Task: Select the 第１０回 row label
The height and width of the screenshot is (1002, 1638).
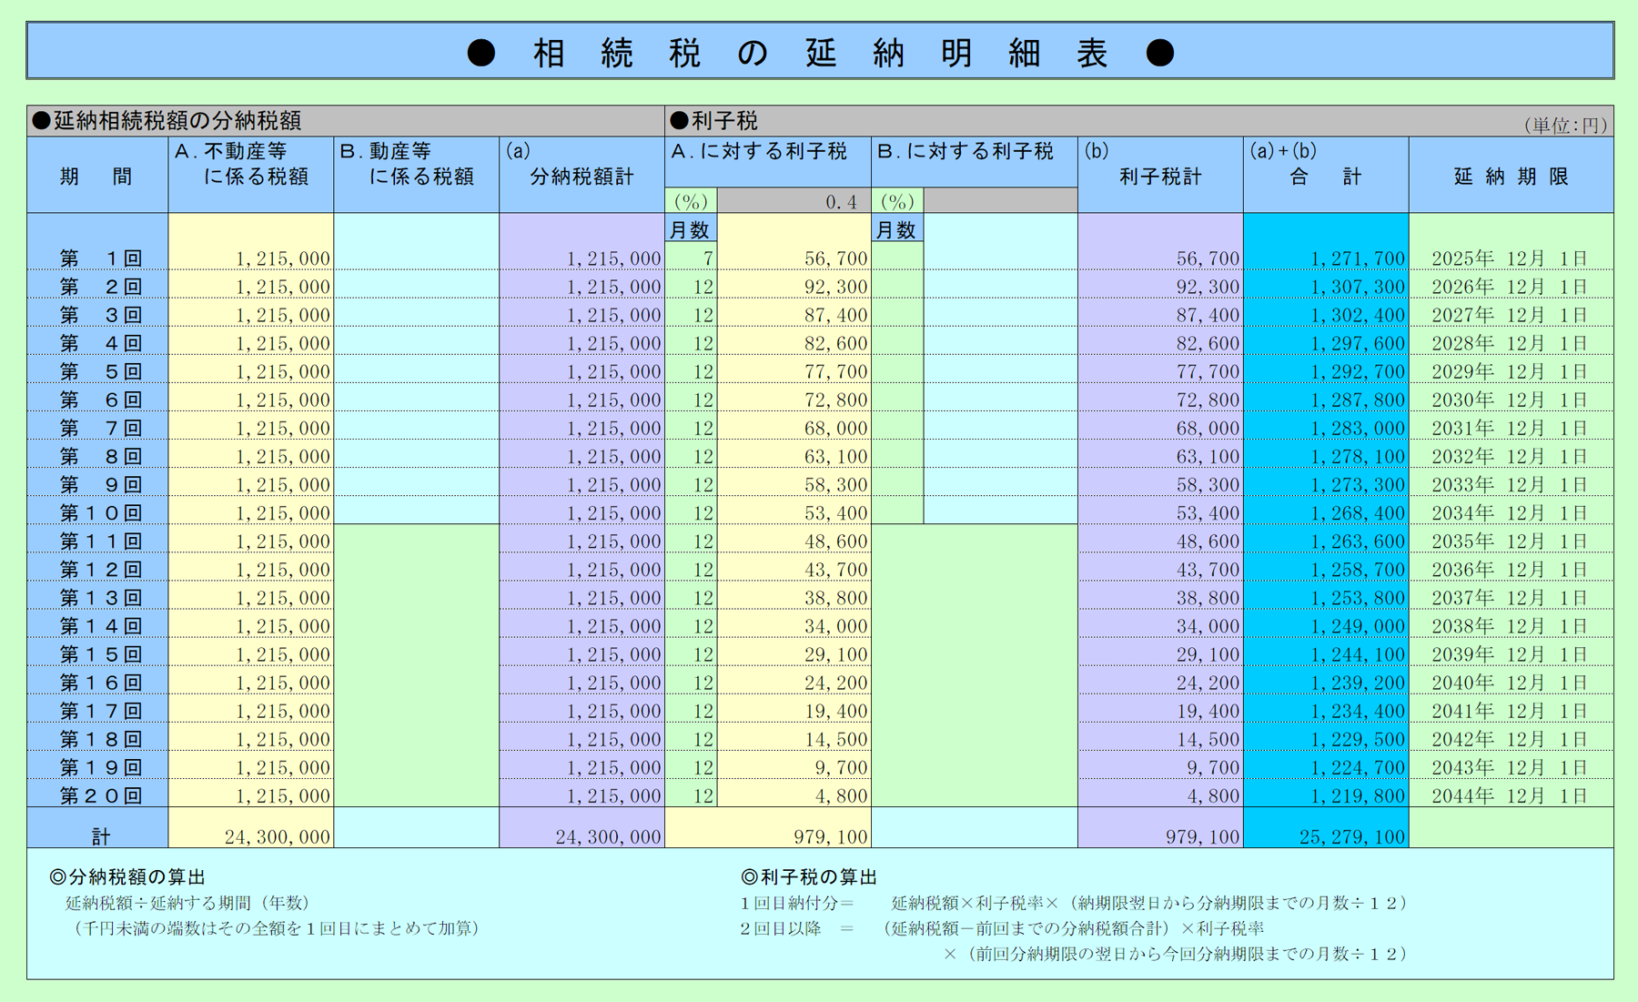Action: pos(97,512)
